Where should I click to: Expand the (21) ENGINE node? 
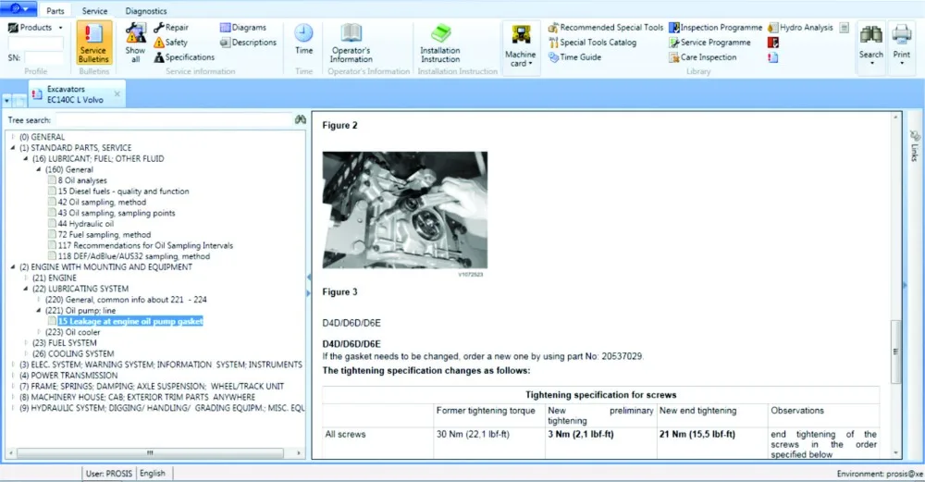point(25,278)
